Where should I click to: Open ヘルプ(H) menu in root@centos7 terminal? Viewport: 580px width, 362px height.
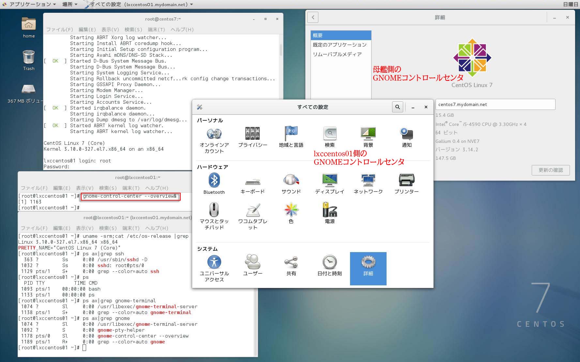coord(182,29)
